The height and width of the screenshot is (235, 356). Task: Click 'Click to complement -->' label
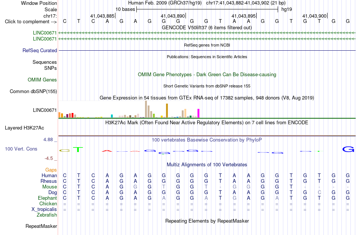point(31,22)
